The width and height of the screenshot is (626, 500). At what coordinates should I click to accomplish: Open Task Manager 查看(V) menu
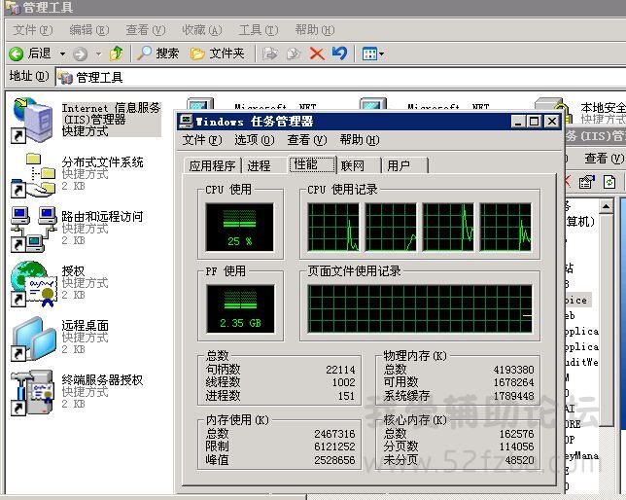coord(307,140)
